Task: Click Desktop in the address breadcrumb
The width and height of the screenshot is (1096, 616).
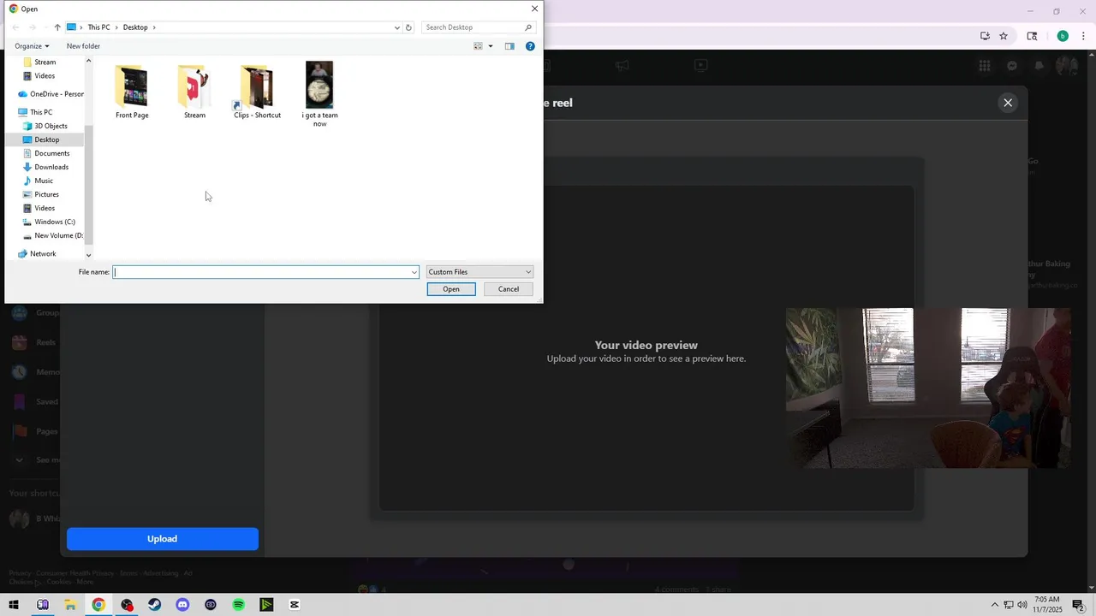Action: (x=135, y=27)
